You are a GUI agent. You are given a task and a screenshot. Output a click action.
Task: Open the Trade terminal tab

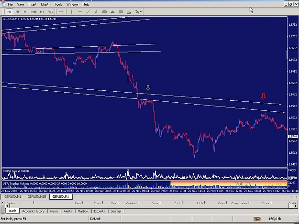(x=12, y=211)
